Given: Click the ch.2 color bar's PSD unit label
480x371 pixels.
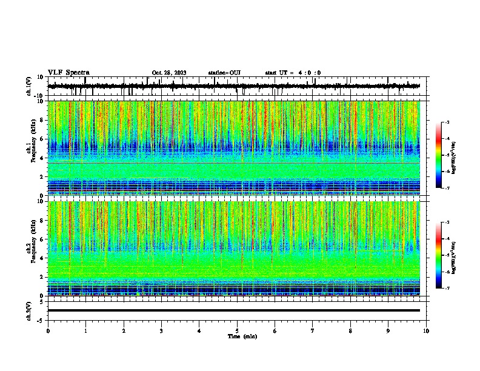Looking at the screenshot, I should pos(453,258).
